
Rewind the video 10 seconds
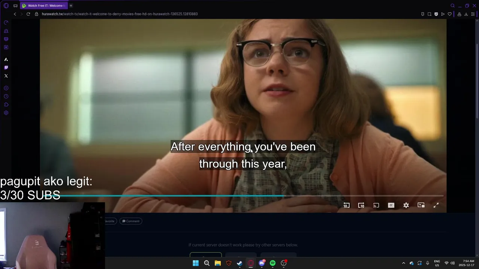pyautogui.click(x=347, y=205)
